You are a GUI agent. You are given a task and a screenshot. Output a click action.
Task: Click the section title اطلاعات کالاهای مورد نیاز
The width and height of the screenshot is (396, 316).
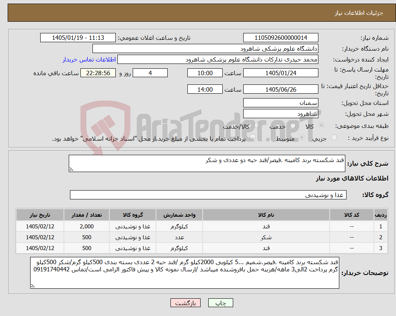point(352,179)
